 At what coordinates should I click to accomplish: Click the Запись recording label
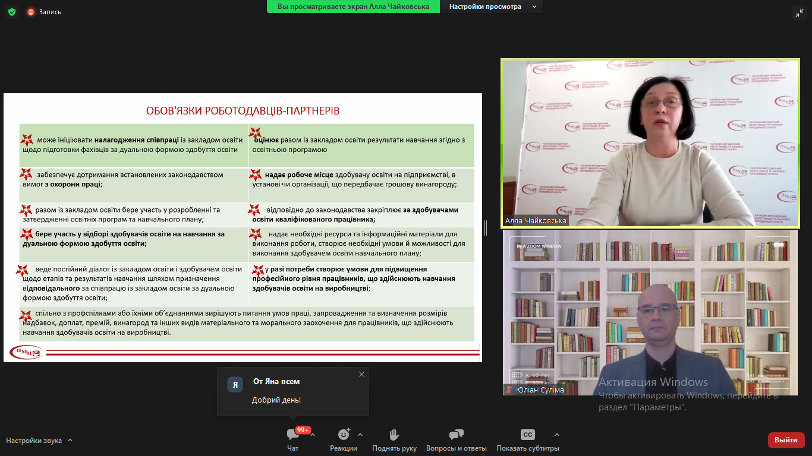50,12
